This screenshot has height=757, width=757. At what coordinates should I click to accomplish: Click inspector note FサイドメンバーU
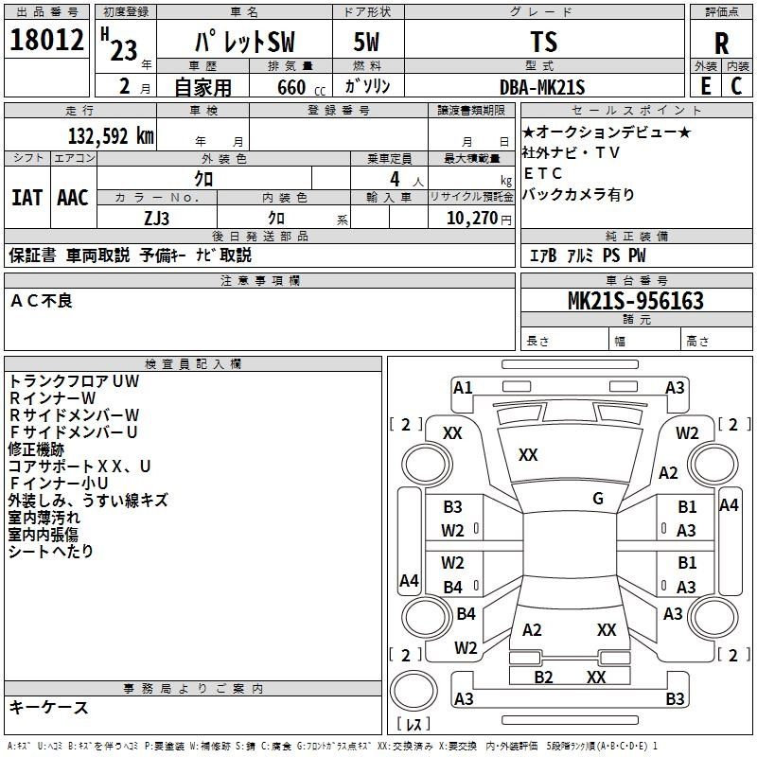tap(73, 431)
